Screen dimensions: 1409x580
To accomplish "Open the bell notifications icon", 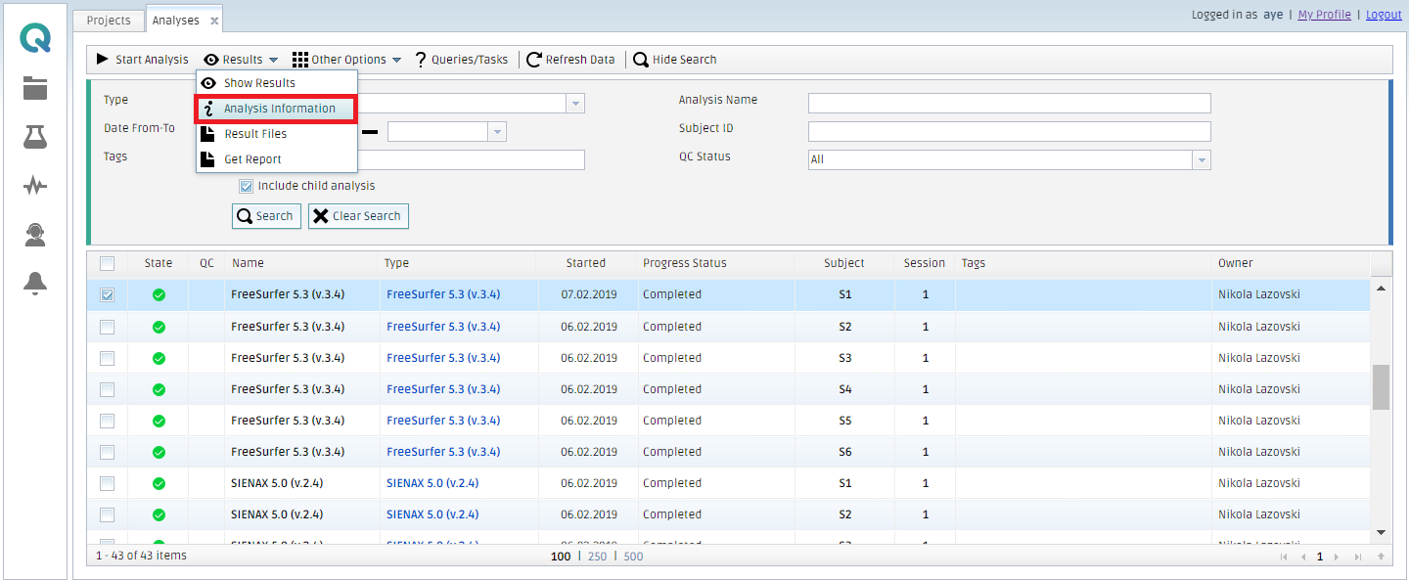I will point(35,284).
